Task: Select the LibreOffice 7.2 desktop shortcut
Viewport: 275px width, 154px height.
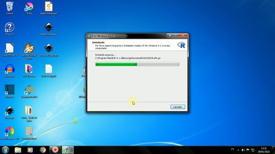Action: [x=9, y=50]
